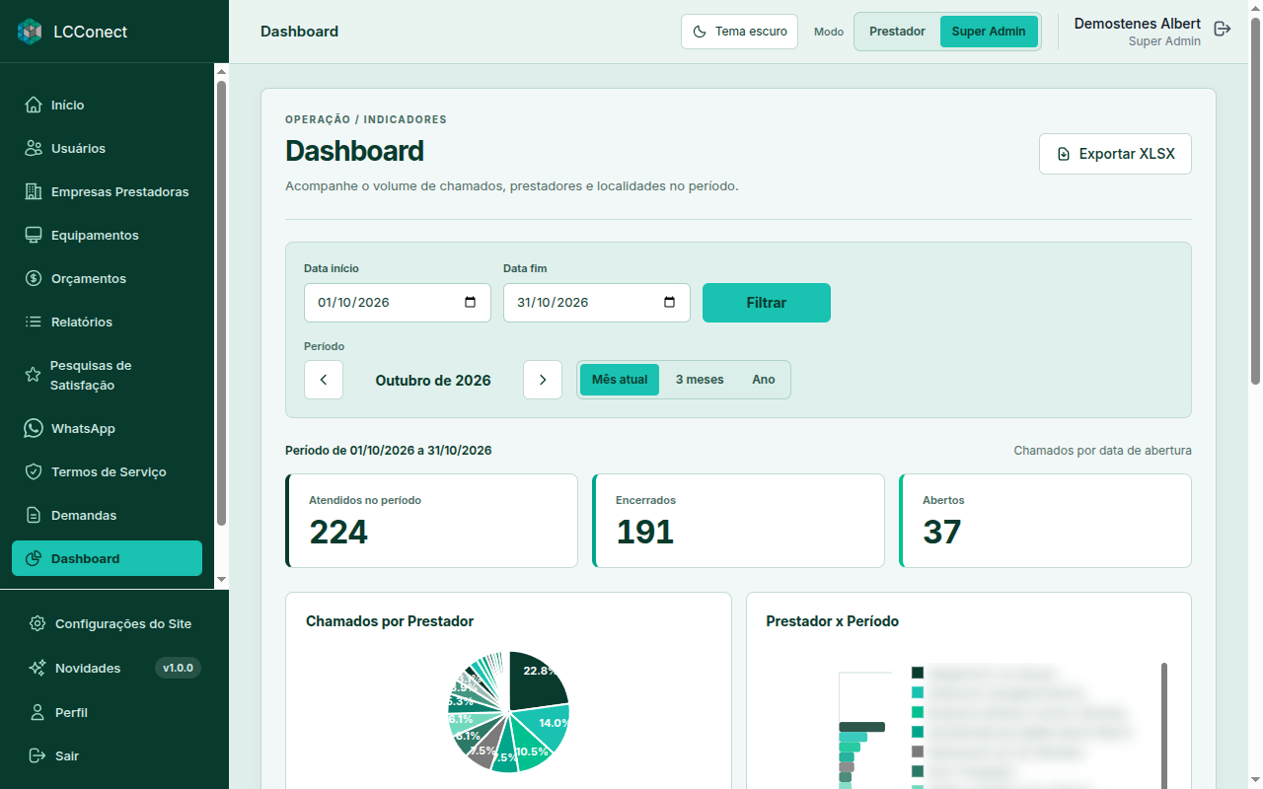Screen dimensions: 1263x789
Task: Click the page vertical scrollbar thumb
Action: pos(1255,200)
